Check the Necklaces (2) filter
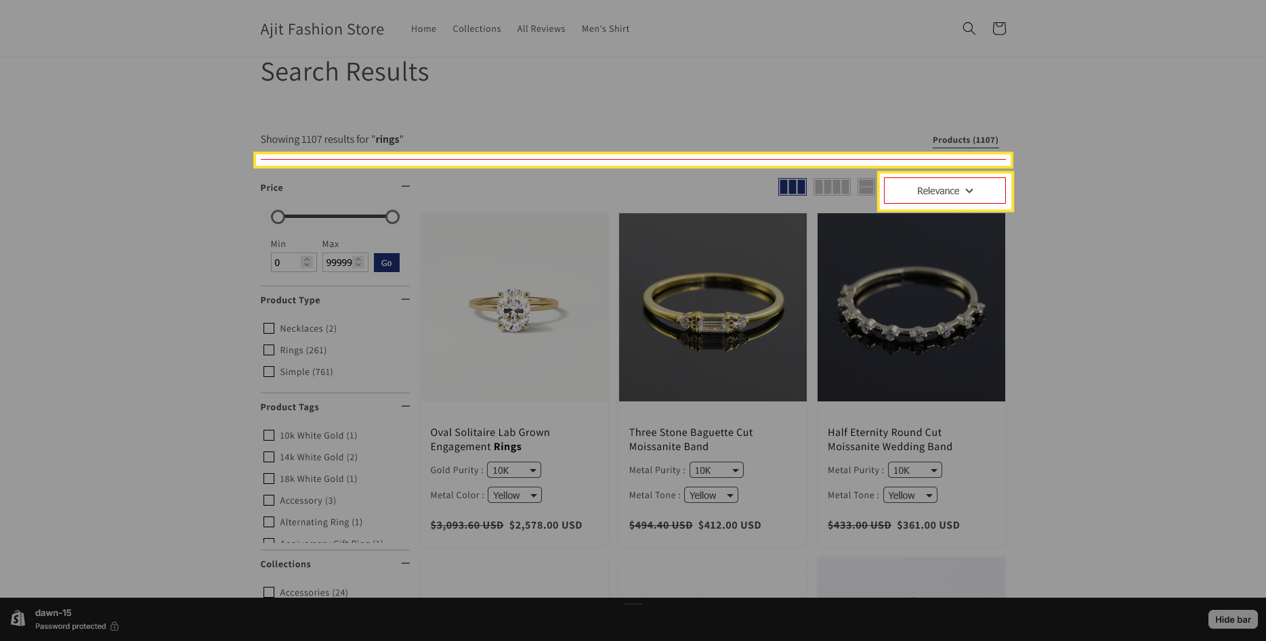The width and height of the screenshot is (1266, 641). point(269,328)
